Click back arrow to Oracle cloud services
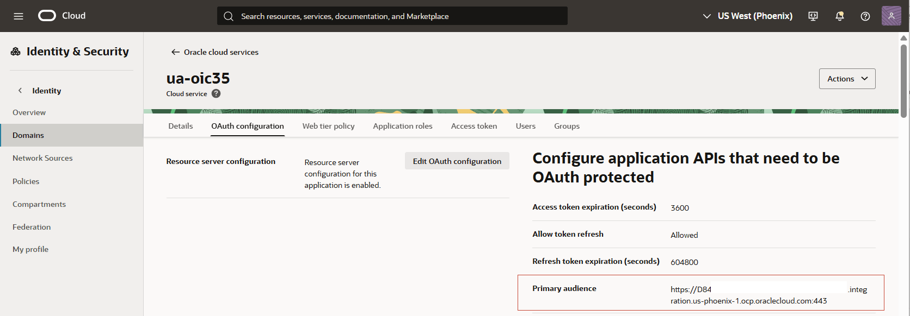Screen dimensions: 910x316 175,52
